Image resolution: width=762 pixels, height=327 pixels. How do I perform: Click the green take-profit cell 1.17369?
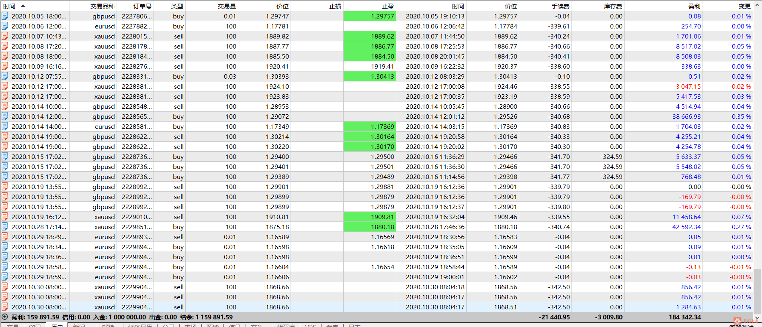(x=370, y=126)
